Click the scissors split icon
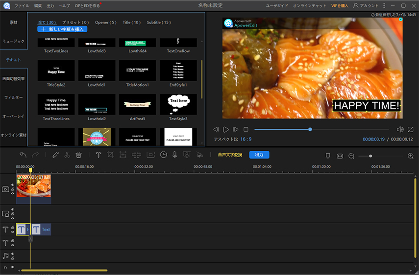The image size is (419, 275). [x=67, y=155]
